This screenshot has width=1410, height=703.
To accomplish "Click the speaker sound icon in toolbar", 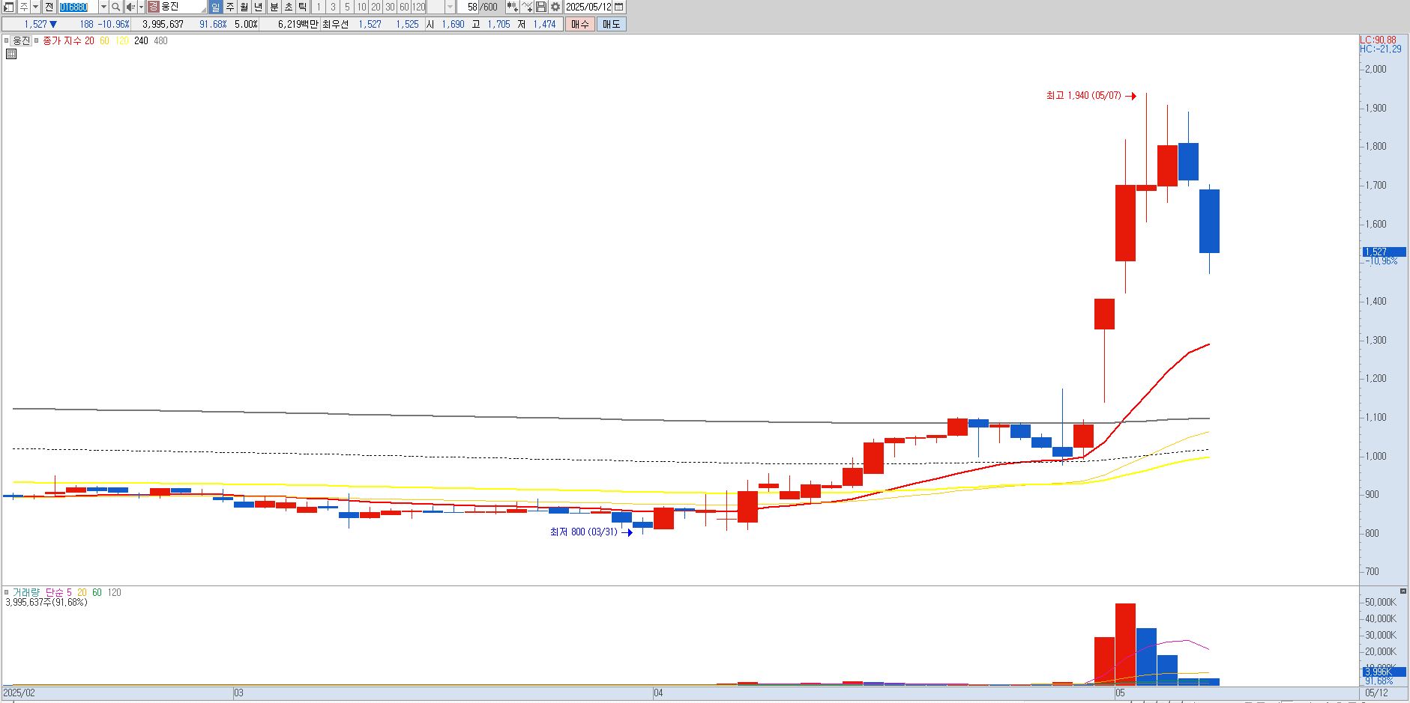I will 130,7.
